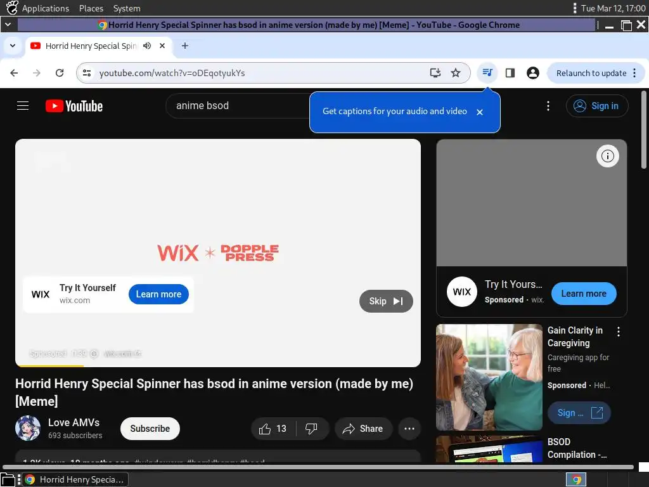Open the YouTube hamburger guide menu

coord(23,106)
